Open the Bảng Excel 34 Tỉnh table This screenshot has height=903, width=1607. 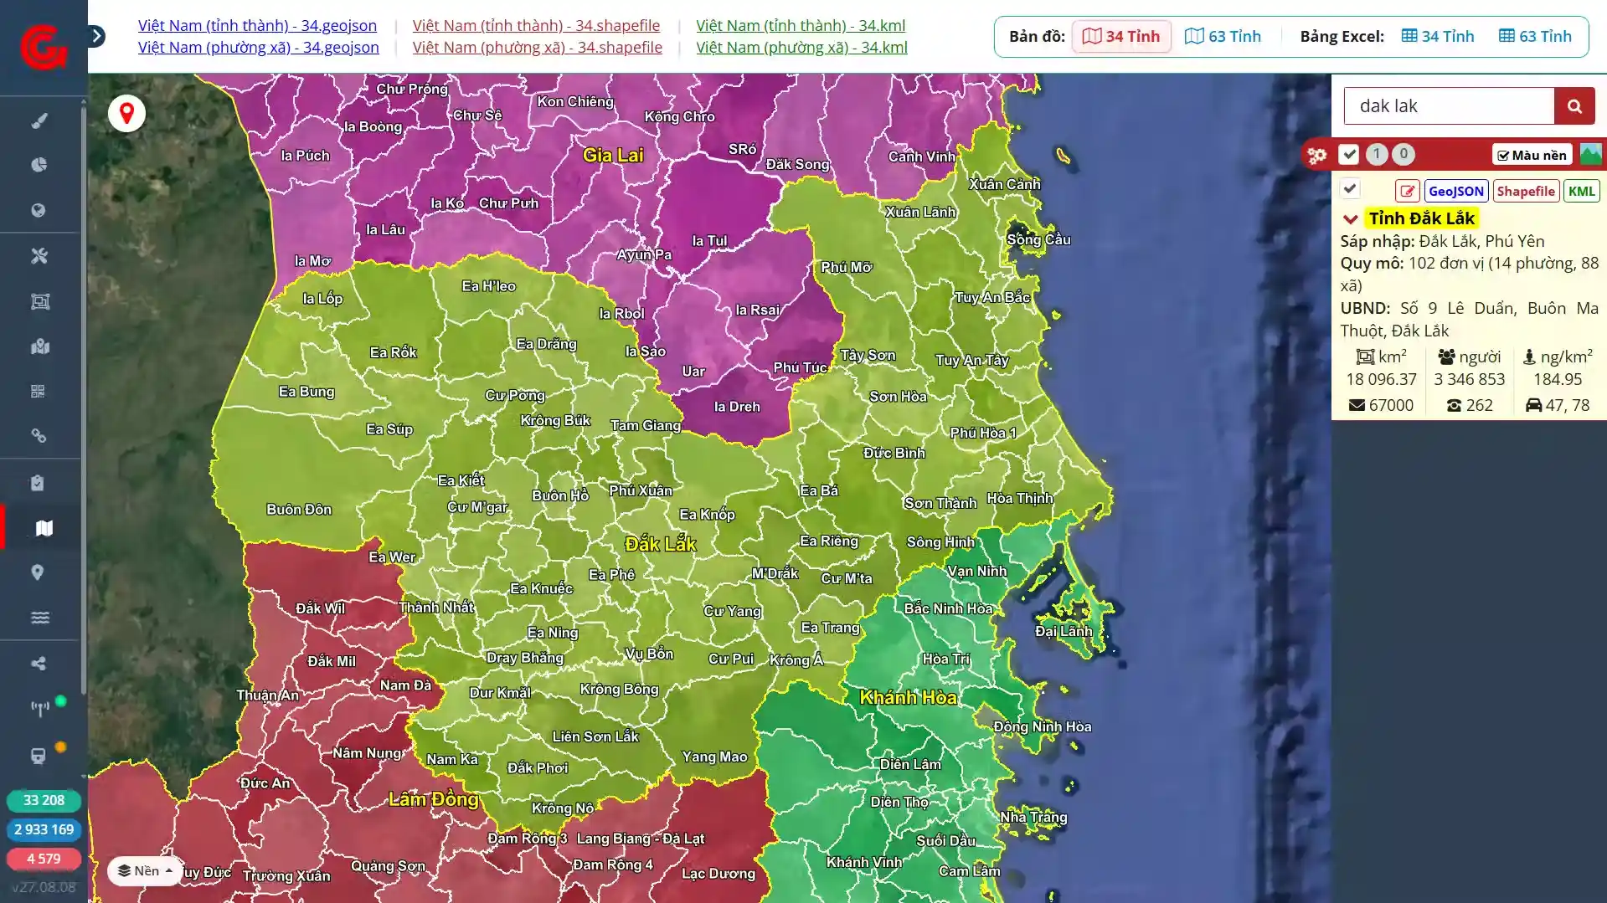click(1438, 36)
